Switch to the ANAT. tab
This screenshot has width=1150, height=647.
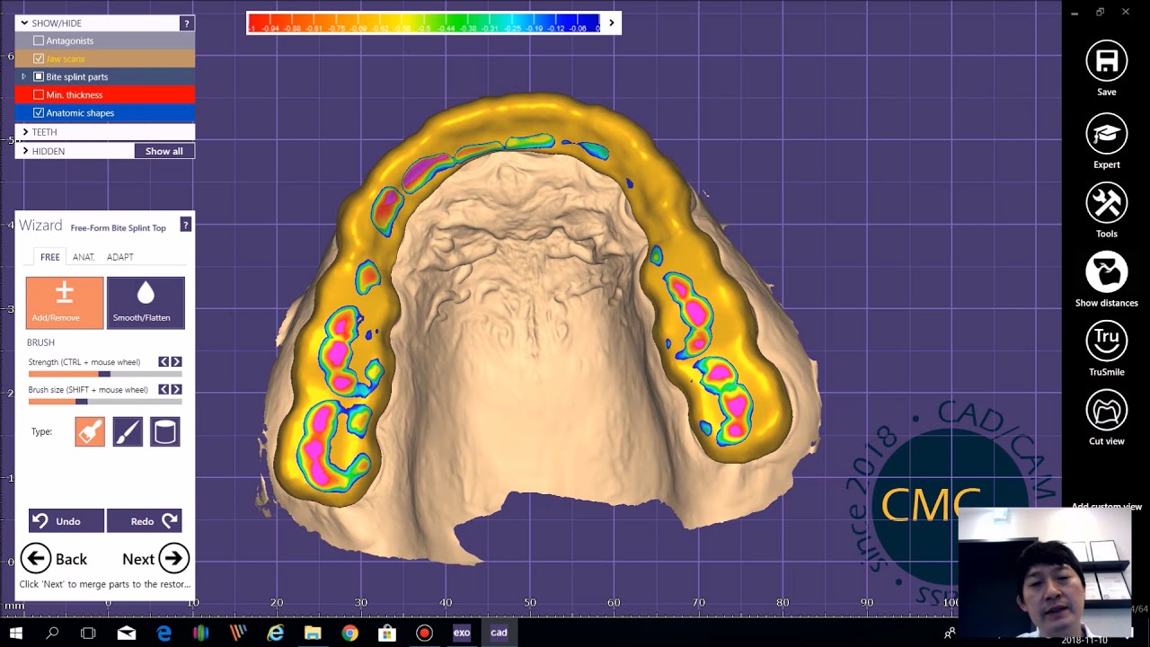click(x=84, y=257)
